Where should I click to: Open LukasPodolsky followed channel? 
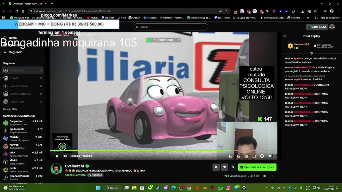tap(23, 86)
